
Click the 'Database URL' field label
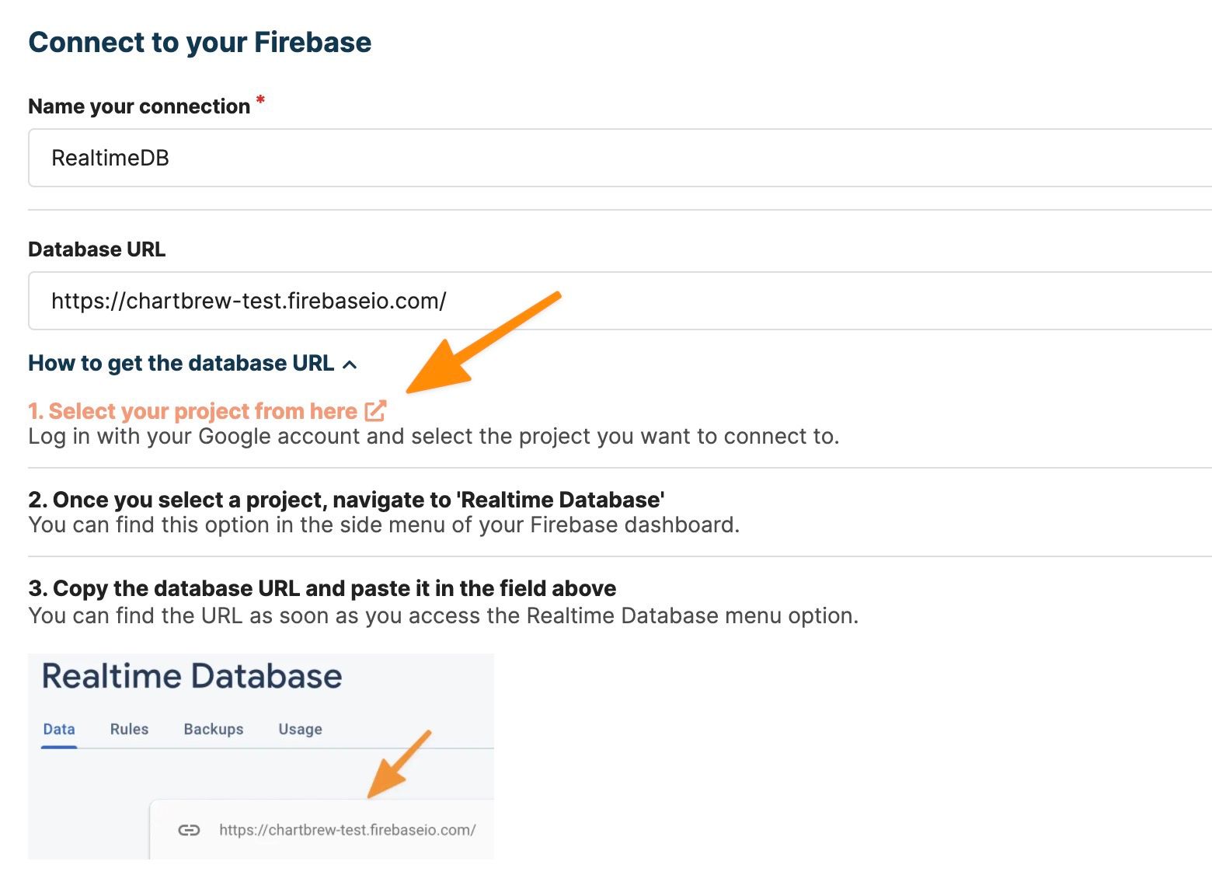click(x=96, y=249)
